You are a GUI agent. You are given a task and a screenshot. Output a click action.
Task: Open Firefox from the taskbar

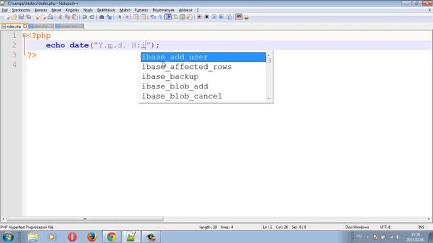pos(92,237)
